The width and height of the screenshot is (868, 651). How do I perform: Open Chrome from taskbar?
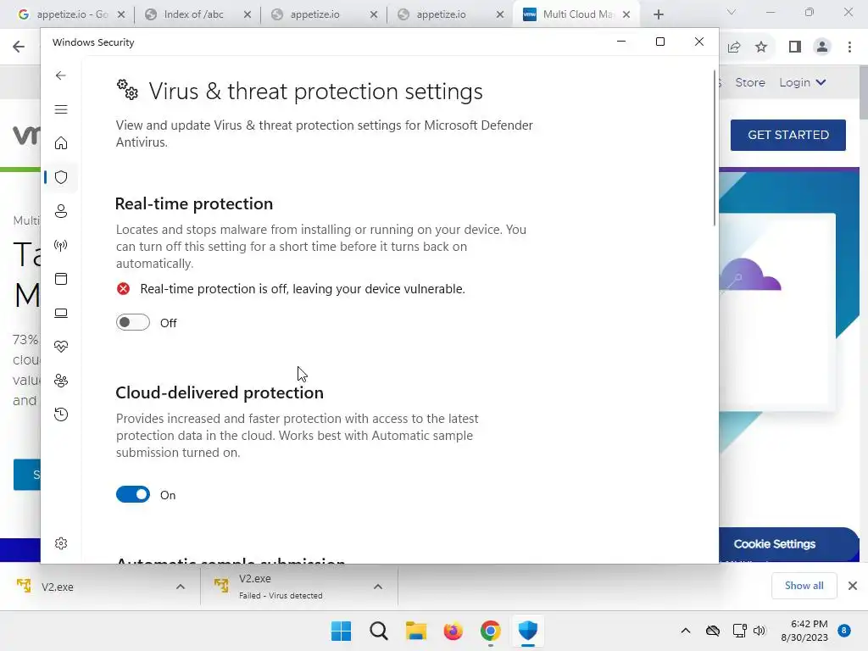pos(491,631)
